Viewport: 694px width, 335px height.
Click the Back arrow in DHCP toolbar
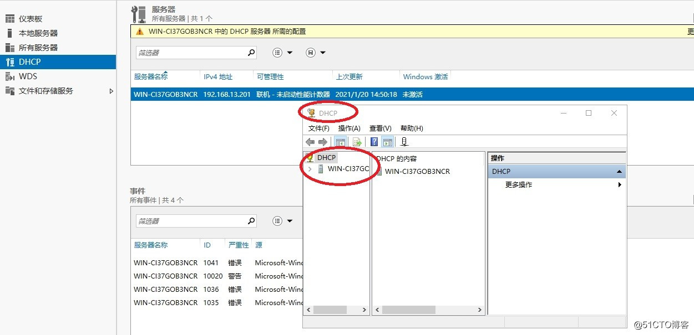[x=310, y=142]
